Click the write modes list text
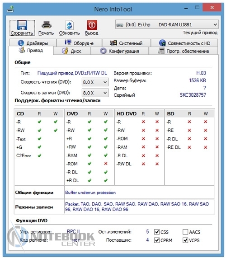 tap(137, 206)
